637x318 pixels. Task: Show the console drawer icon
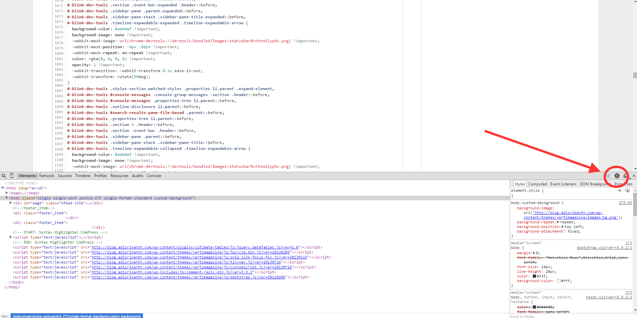coord(608,176)
